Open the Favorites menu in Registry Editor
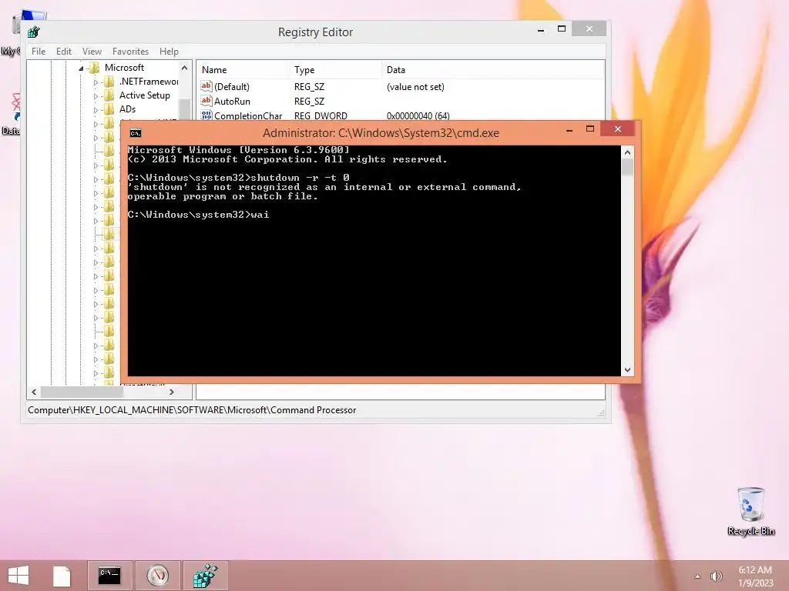 [x=130, y=52]
